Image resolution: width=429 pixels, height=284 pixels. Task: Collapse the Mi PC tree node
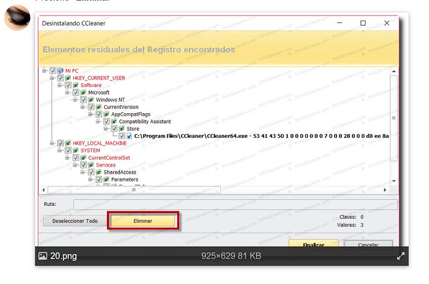[44, 70]
